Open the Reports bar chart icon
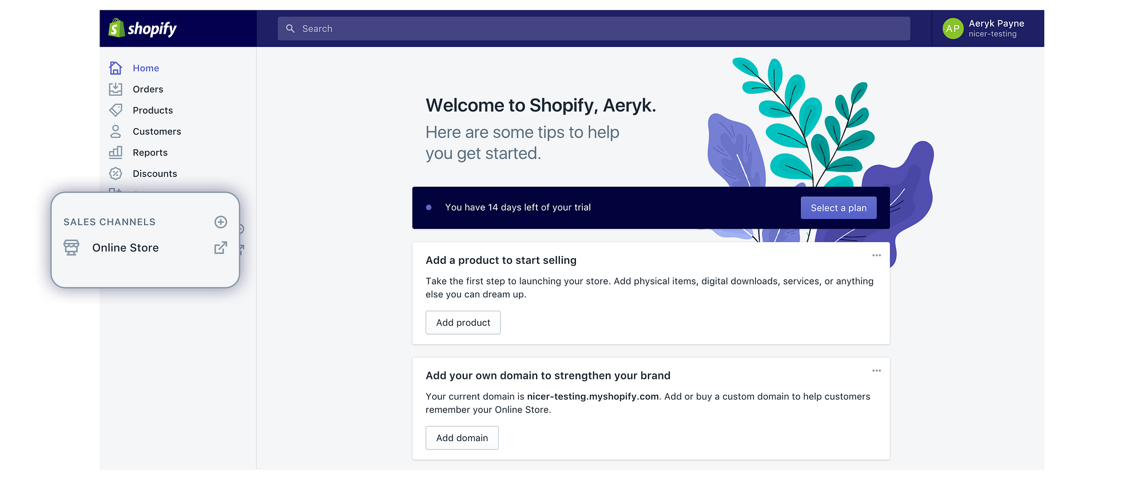Image resolution: width=1144 pixels, height=480 pixels. (116, 153)
